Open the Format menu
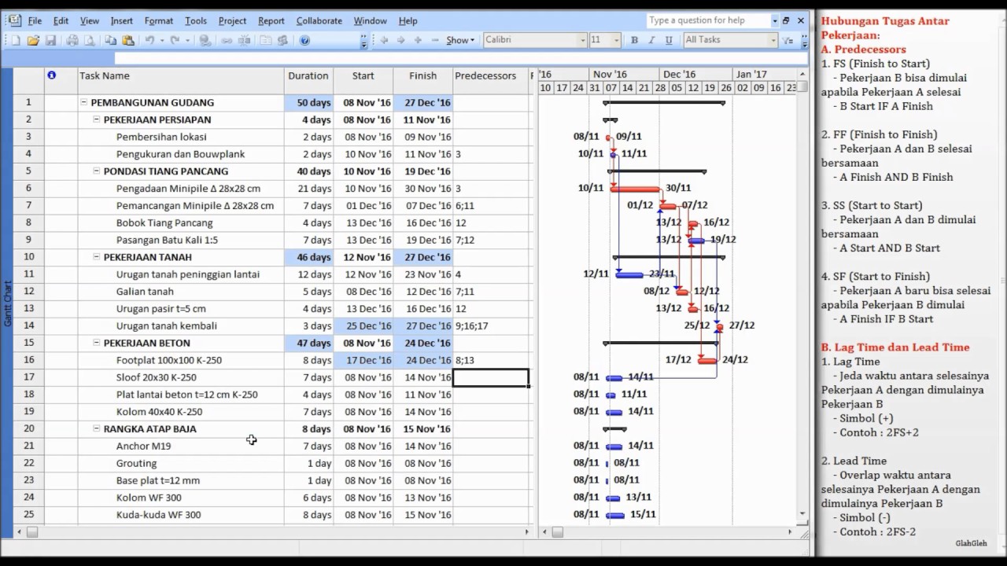Screen dimensions: 1007x566 [159, 20]
